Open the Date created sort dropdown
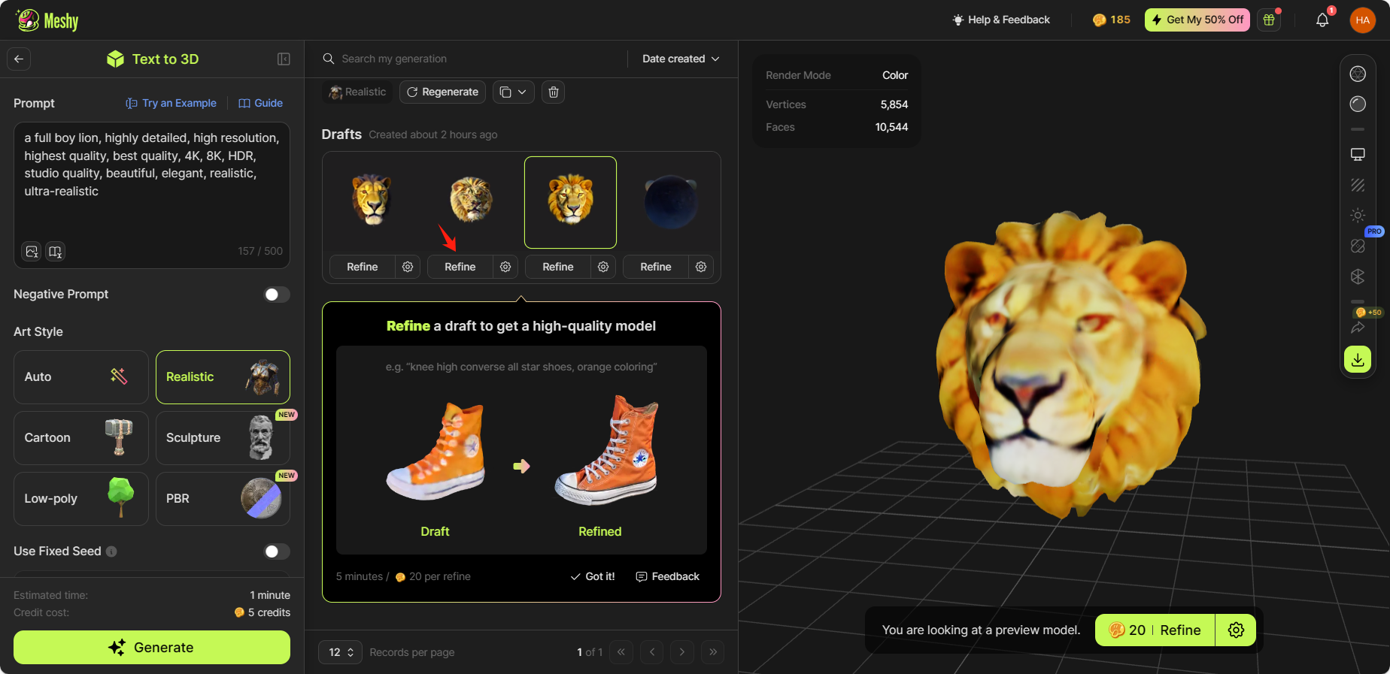This screenshot has width=1390, height=674. click(x=681, y=59)
